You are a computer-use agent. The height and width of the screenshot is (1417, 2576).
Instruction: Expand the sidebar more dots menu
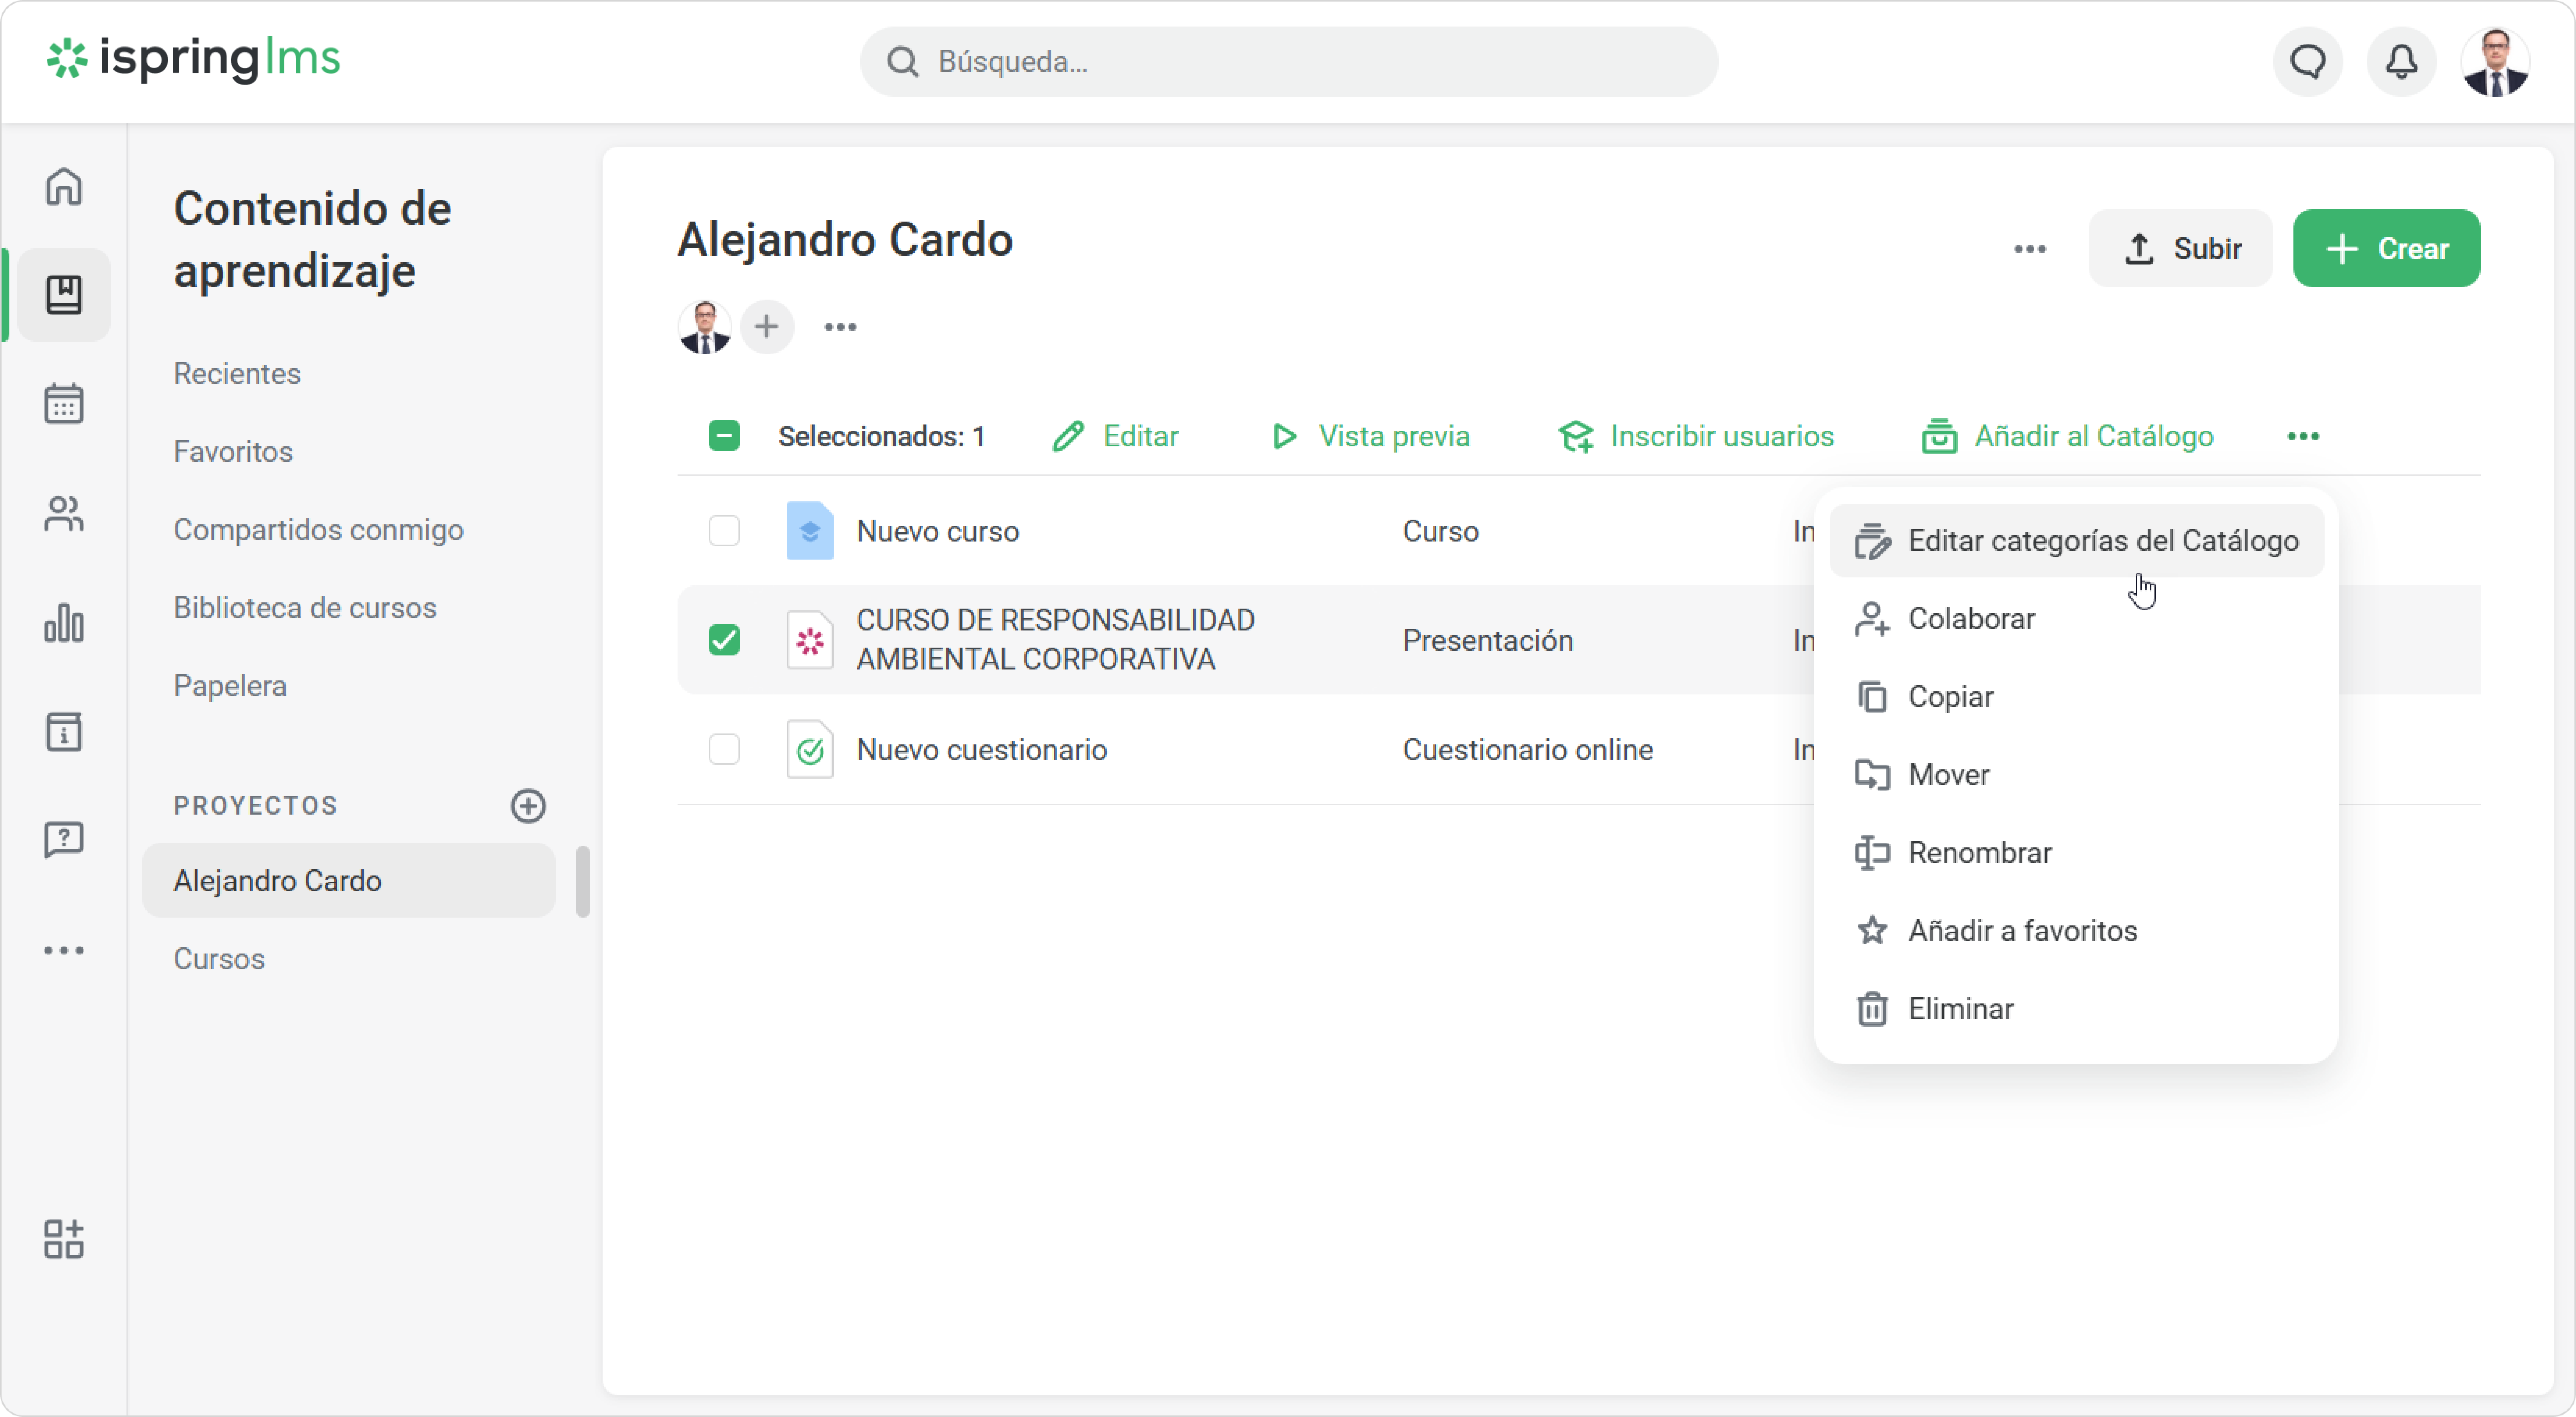(x=64, y=950)
